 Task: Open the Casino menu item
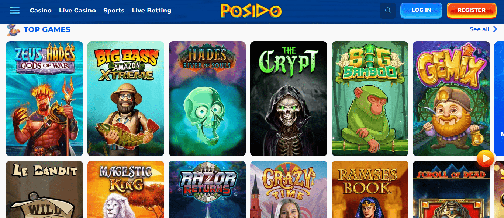pos(41,11)
